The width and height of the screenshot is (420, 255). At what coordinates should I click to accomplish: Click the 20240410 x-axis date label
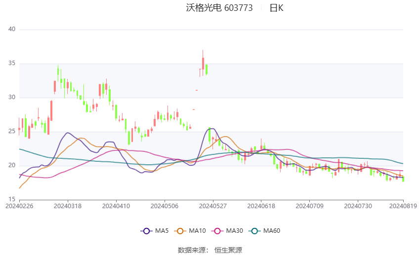click(116, 206)
